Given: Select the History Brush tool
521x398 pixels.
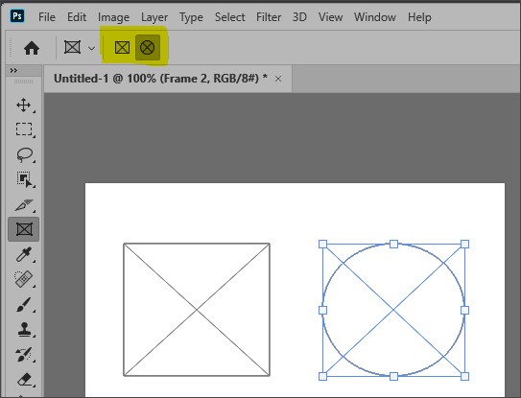Looking at the screenshot, I should coord(24,355).
